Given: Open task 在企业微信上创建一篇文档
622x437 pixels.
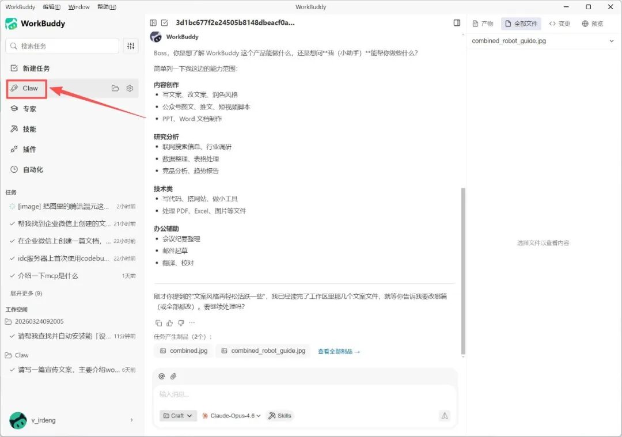Looking at the screenshot, I should coord(72,241).
